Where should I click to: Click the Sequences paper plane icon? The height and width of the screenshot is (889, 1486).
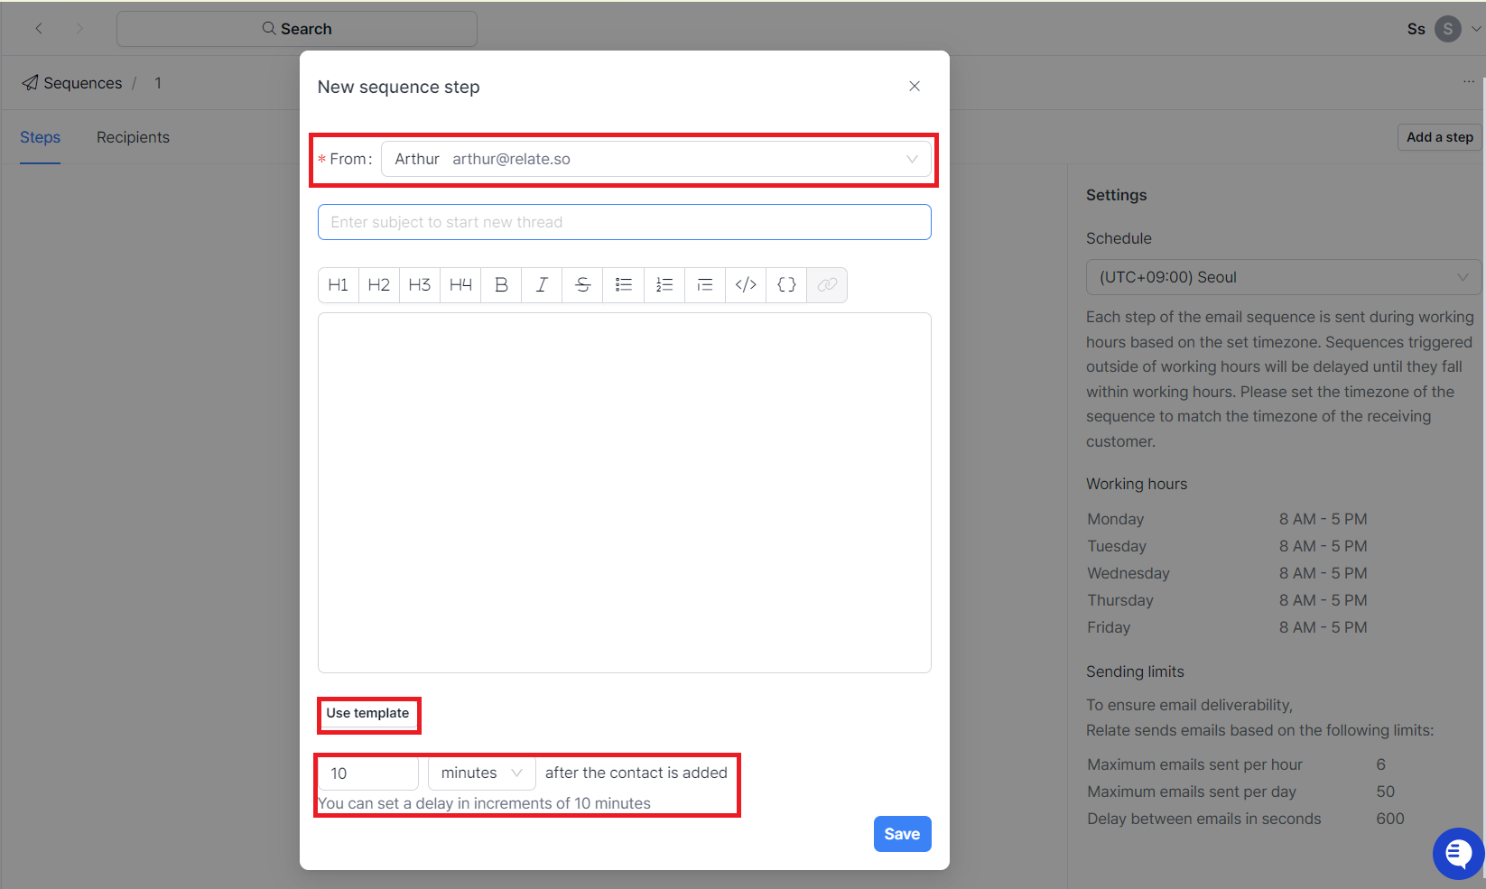click(31, 83)
